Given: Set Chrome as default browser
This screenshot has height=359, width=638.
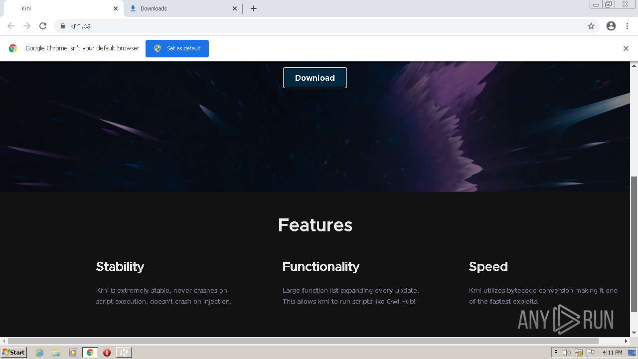Looking at the screenshot, I should coord(177,48).
